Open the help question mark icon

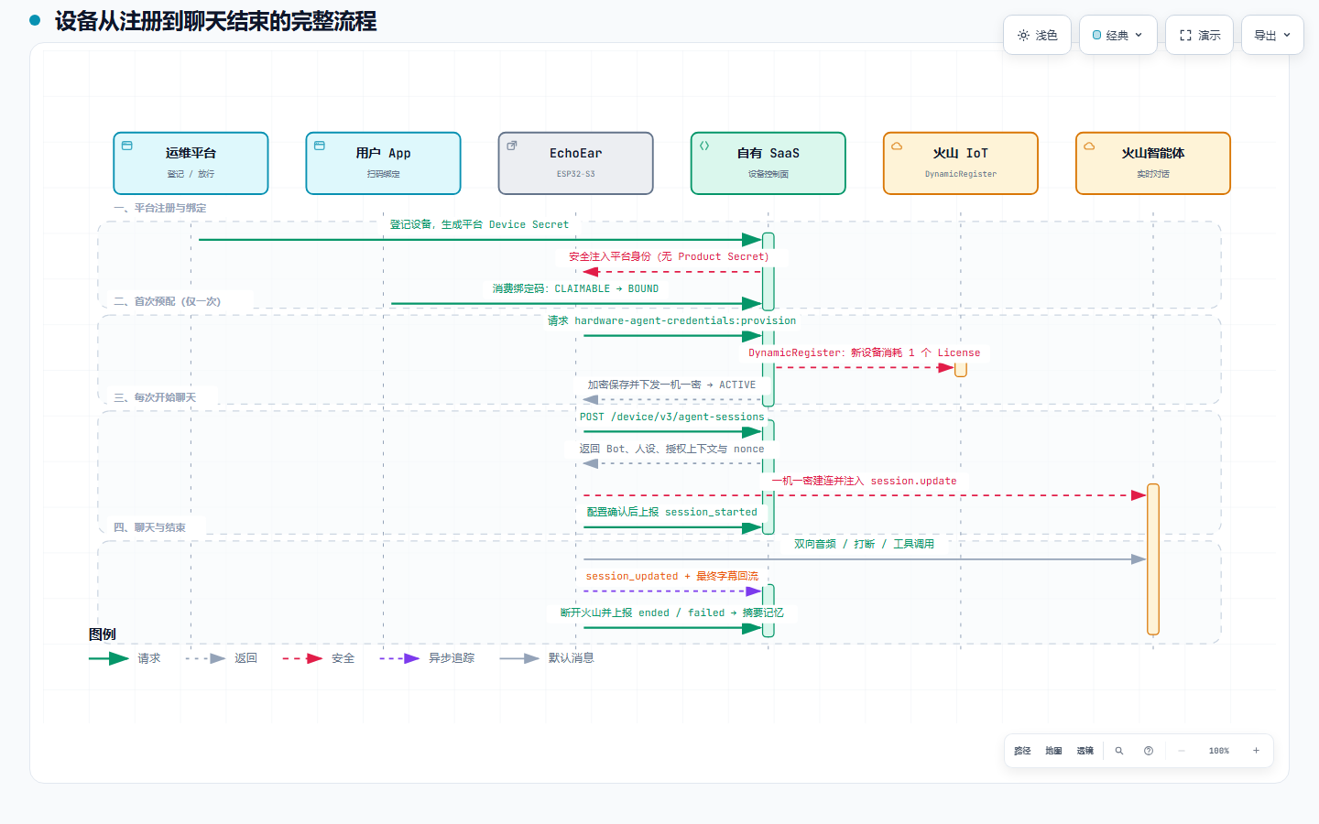pos(1149,751)
